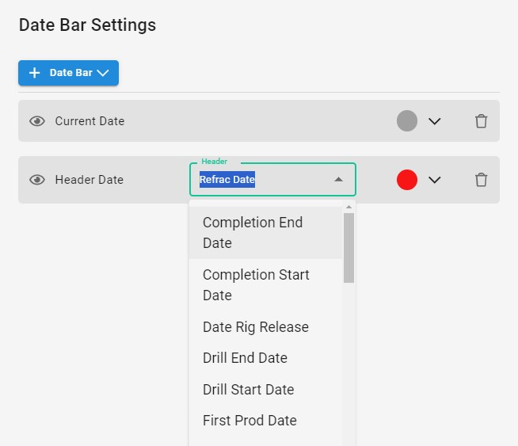This screenshot has height=446, width=518.
Task: Collapse the Header dropdown arrow
Action: tap(338, 179)
